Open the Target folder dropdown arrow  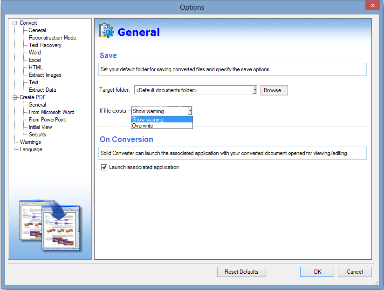click(x=254, y=90)
